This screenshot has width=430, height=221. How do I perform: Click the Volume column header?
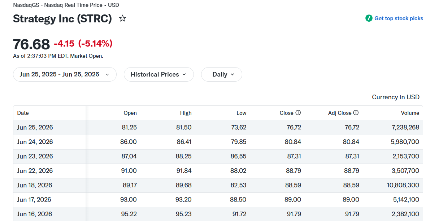[410, 113]
